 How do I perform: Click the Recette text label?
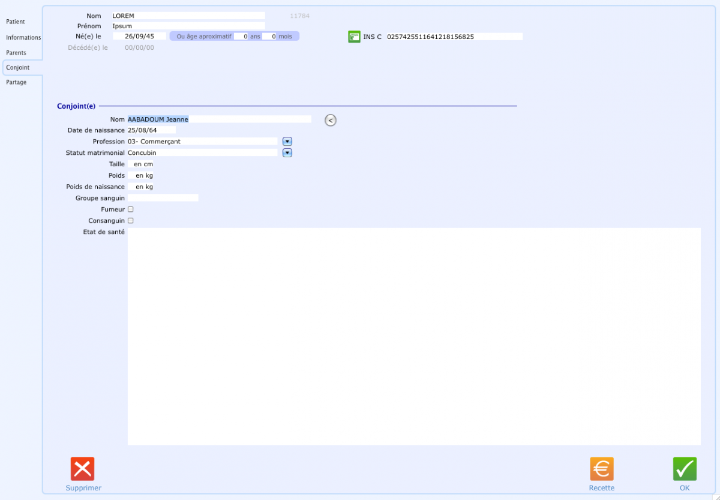click(602, 488)
